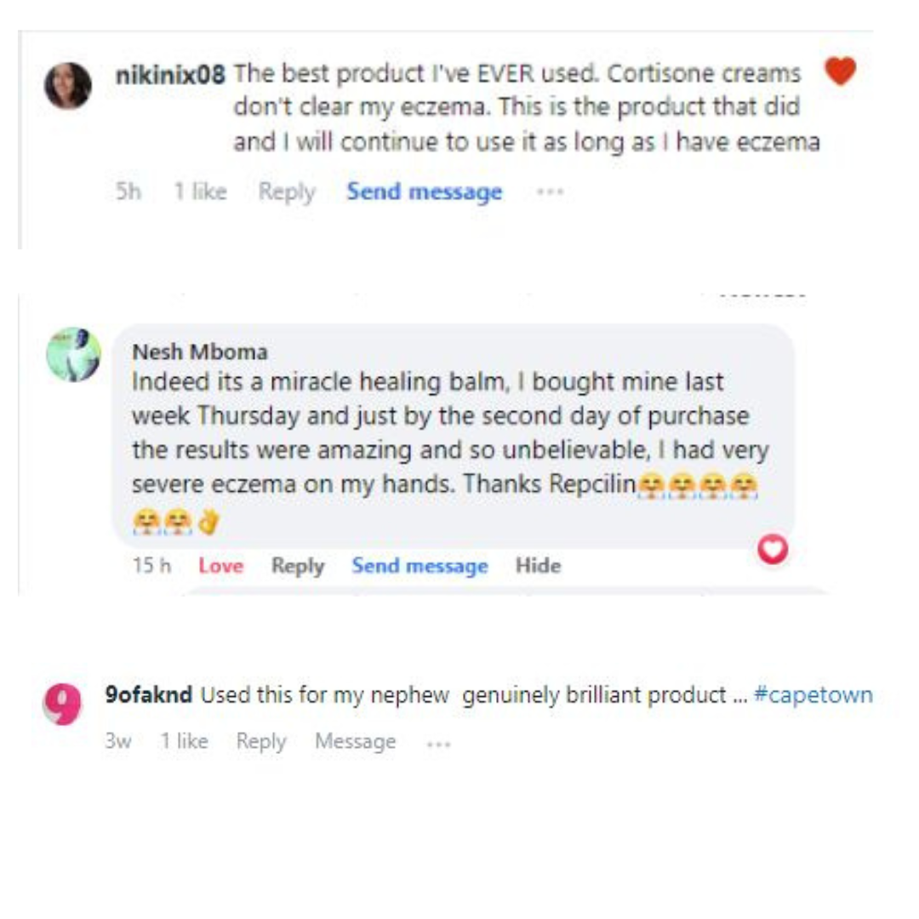Screen dimensions: 919x919
Task: View the 1 like on nikinix08's comment
Action: [x=200, y=192]
